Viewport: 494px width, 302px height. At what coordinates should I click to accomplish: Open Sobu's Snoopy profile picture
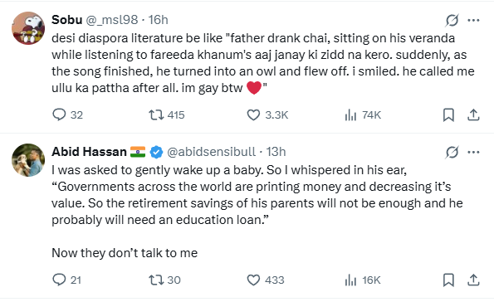28,28
